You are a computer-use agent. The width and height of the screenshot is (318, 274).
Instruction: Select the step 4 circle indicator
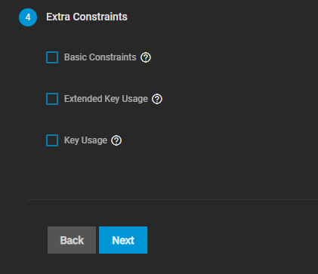pyautogui.click(x=28, y=17)
